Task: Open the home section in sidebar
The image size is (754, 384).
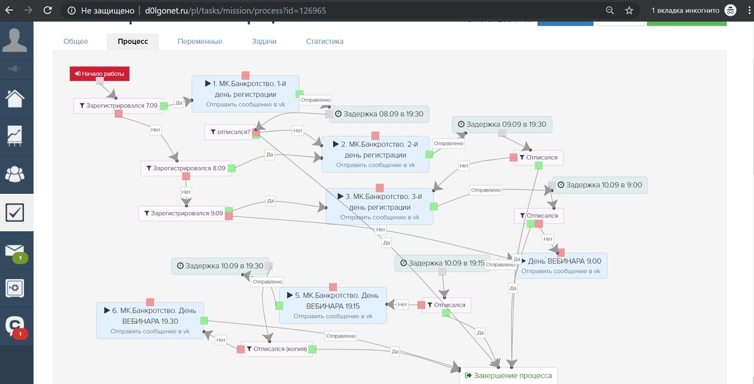Action: 16,99
